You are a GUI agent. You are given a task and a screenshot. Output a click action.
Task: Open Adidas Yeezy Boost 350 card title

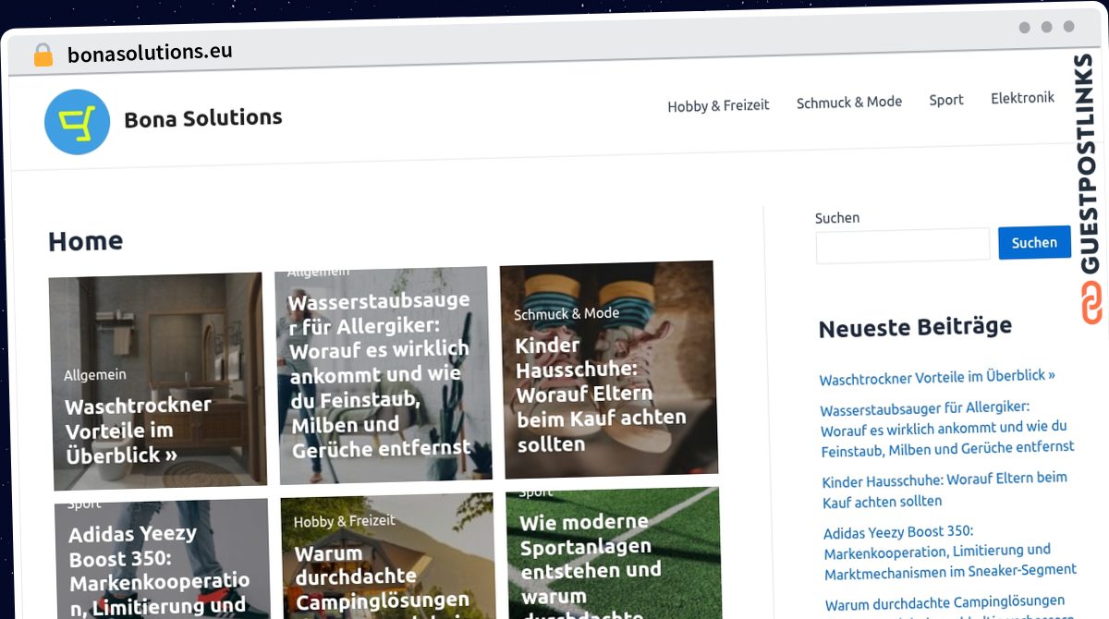[159, 571]
